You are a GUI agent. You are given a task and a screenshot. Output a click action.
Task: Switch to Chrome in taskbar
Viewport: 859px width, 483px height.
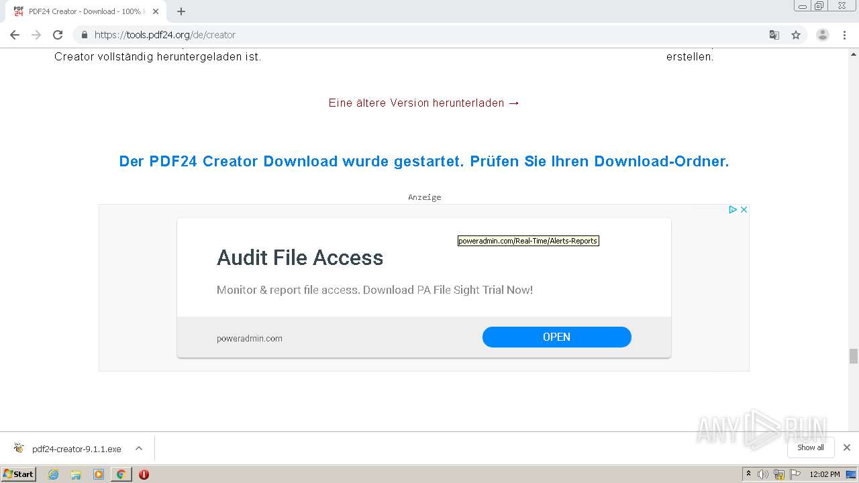(x=121, y=474)
